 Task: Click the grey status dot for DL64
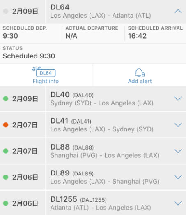click(6, 11)
